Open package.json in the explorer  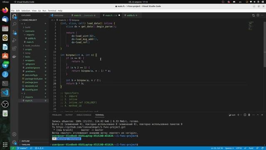pos(32,82)
